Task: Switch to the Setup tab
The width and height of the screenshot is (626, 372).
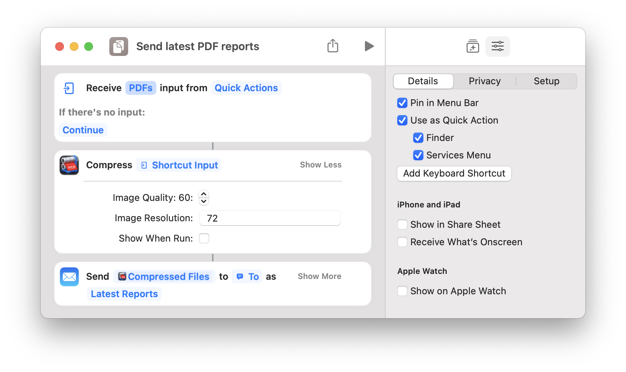Action: [x=546, y=81]
